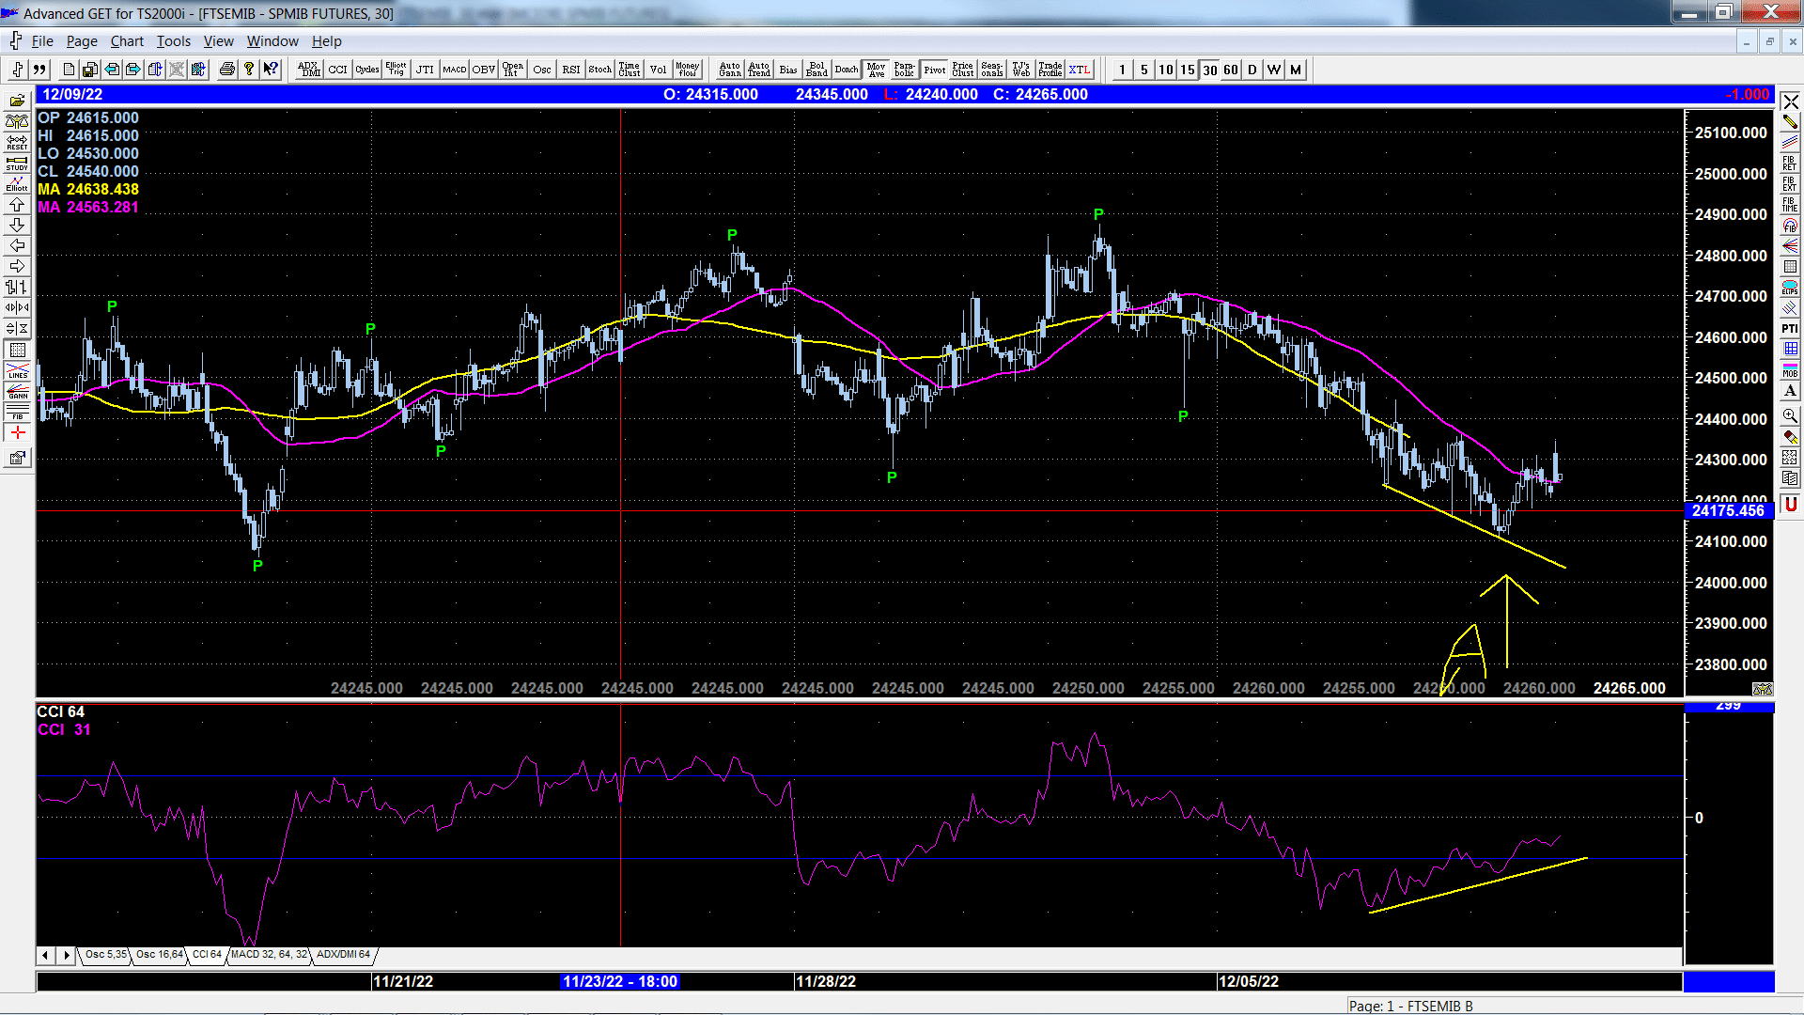
Task: Select the PTI tool
Action: click(x=1790, y=329)
